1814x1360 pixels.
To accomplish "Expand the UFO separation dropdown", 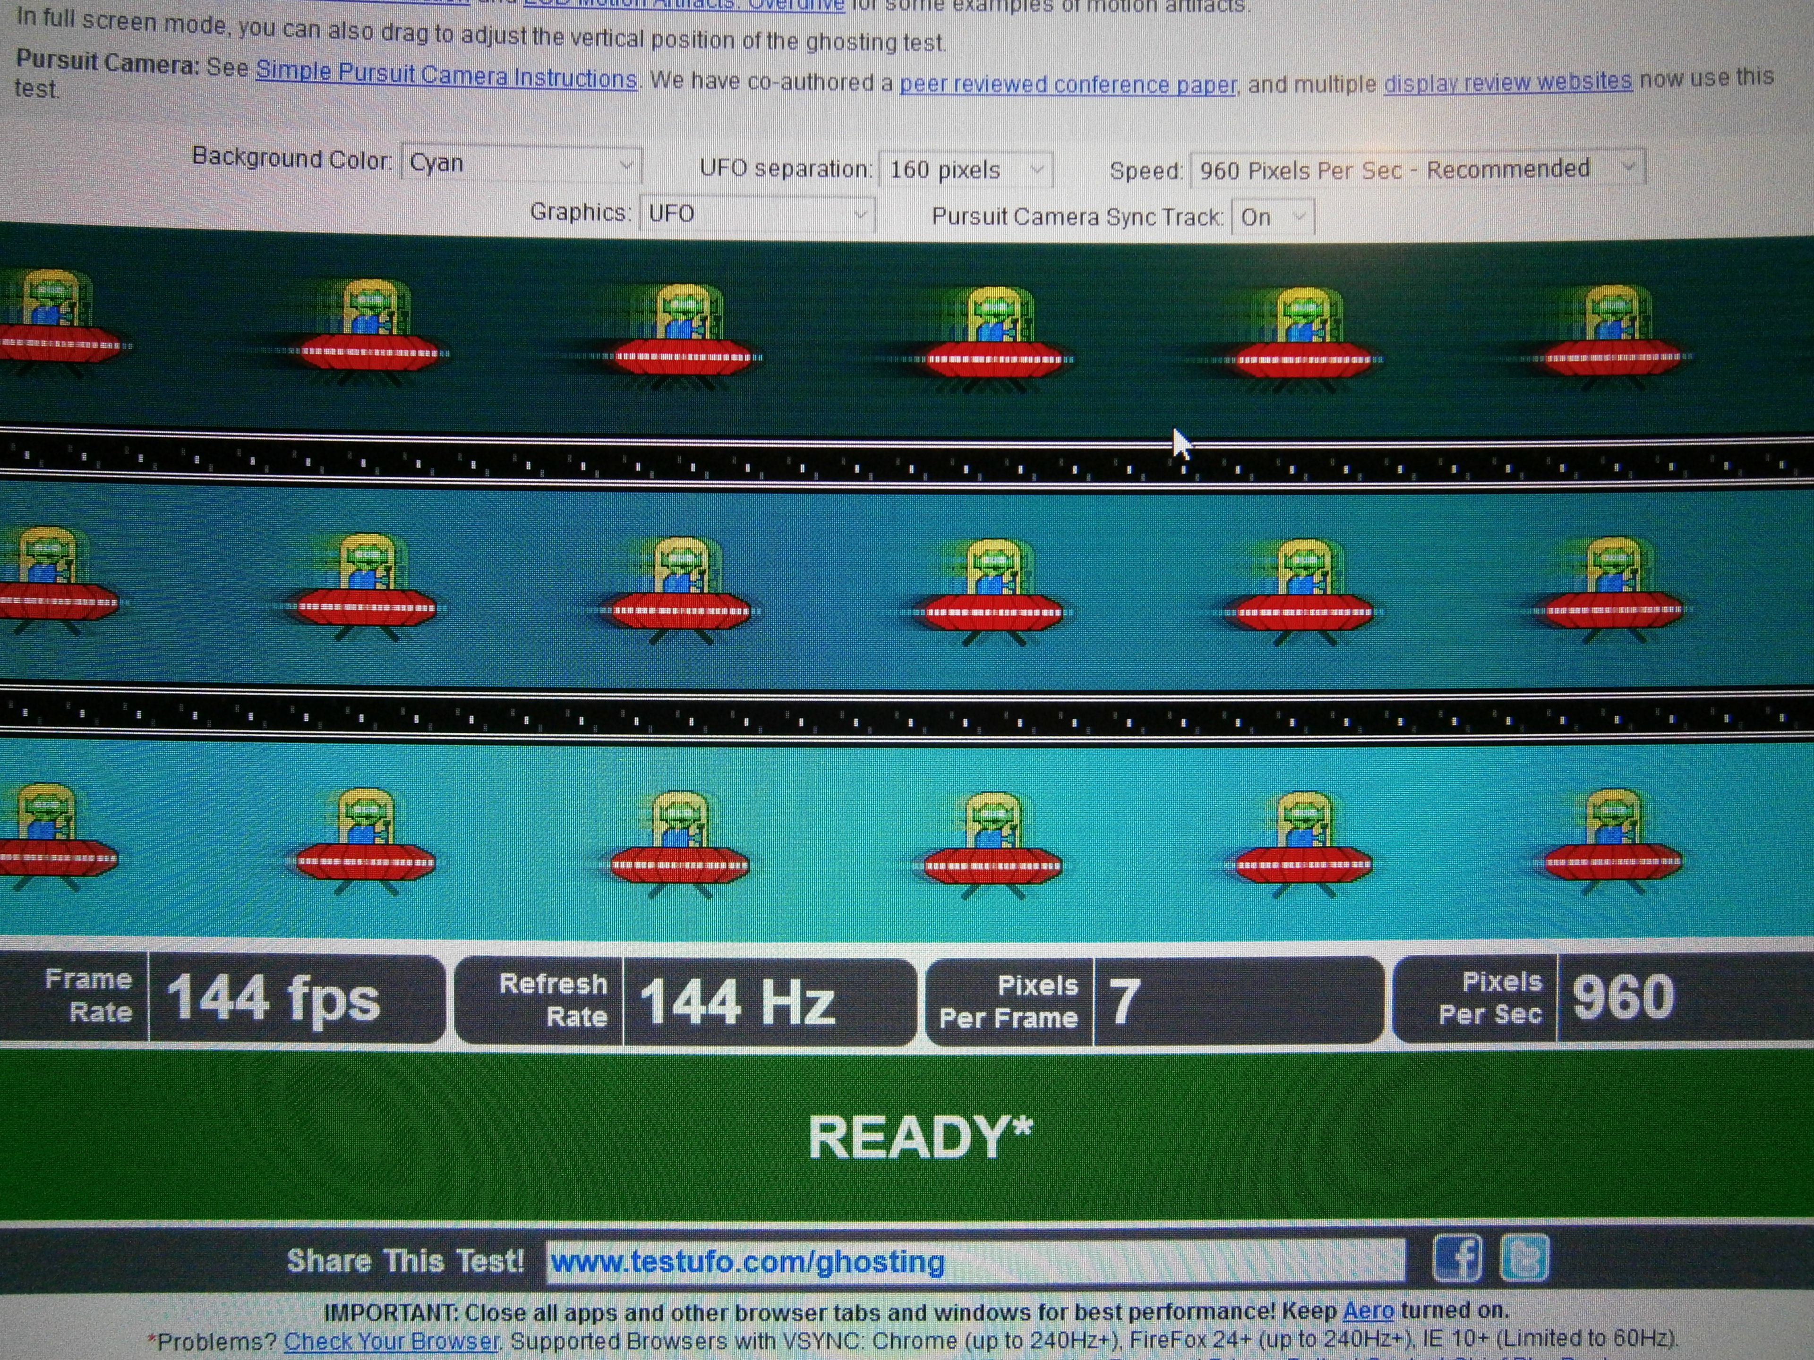I will 965,170.
